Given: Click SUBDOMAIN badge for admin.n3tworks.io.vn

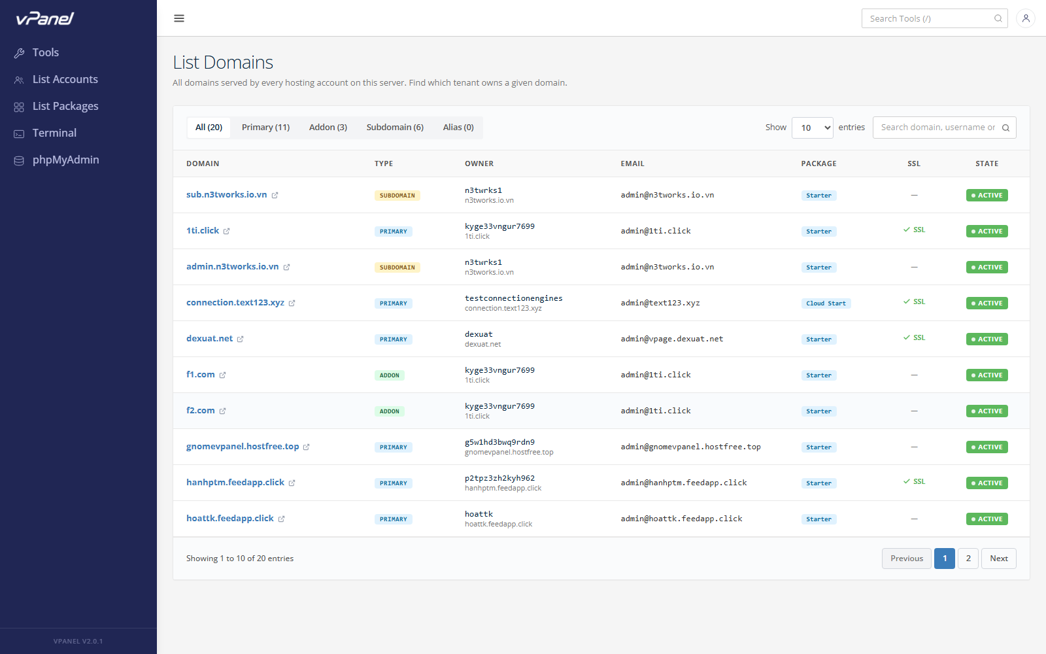Looking at the screenshot, I should tap(397, 267).
